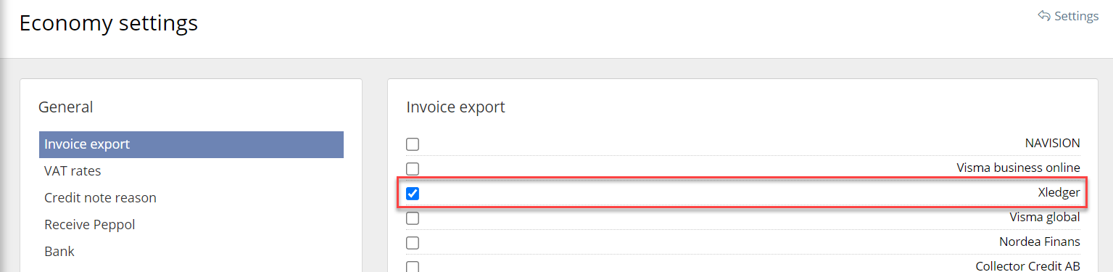Click the Collector Credit AB label

[x=1027, y=266]
